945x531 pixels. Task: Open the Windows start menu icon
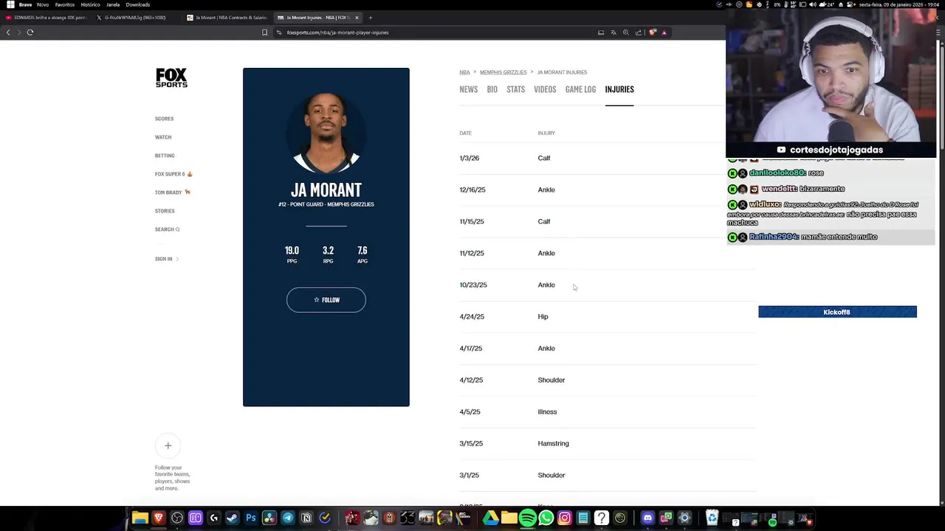tap(10, 4)
